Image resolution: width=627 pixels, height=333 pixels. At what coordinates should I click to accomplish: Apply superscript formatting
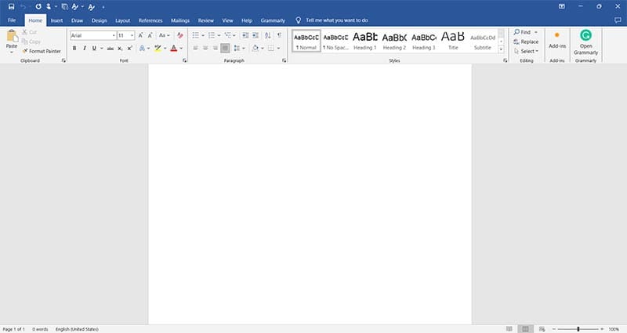(x=129, y=49)
